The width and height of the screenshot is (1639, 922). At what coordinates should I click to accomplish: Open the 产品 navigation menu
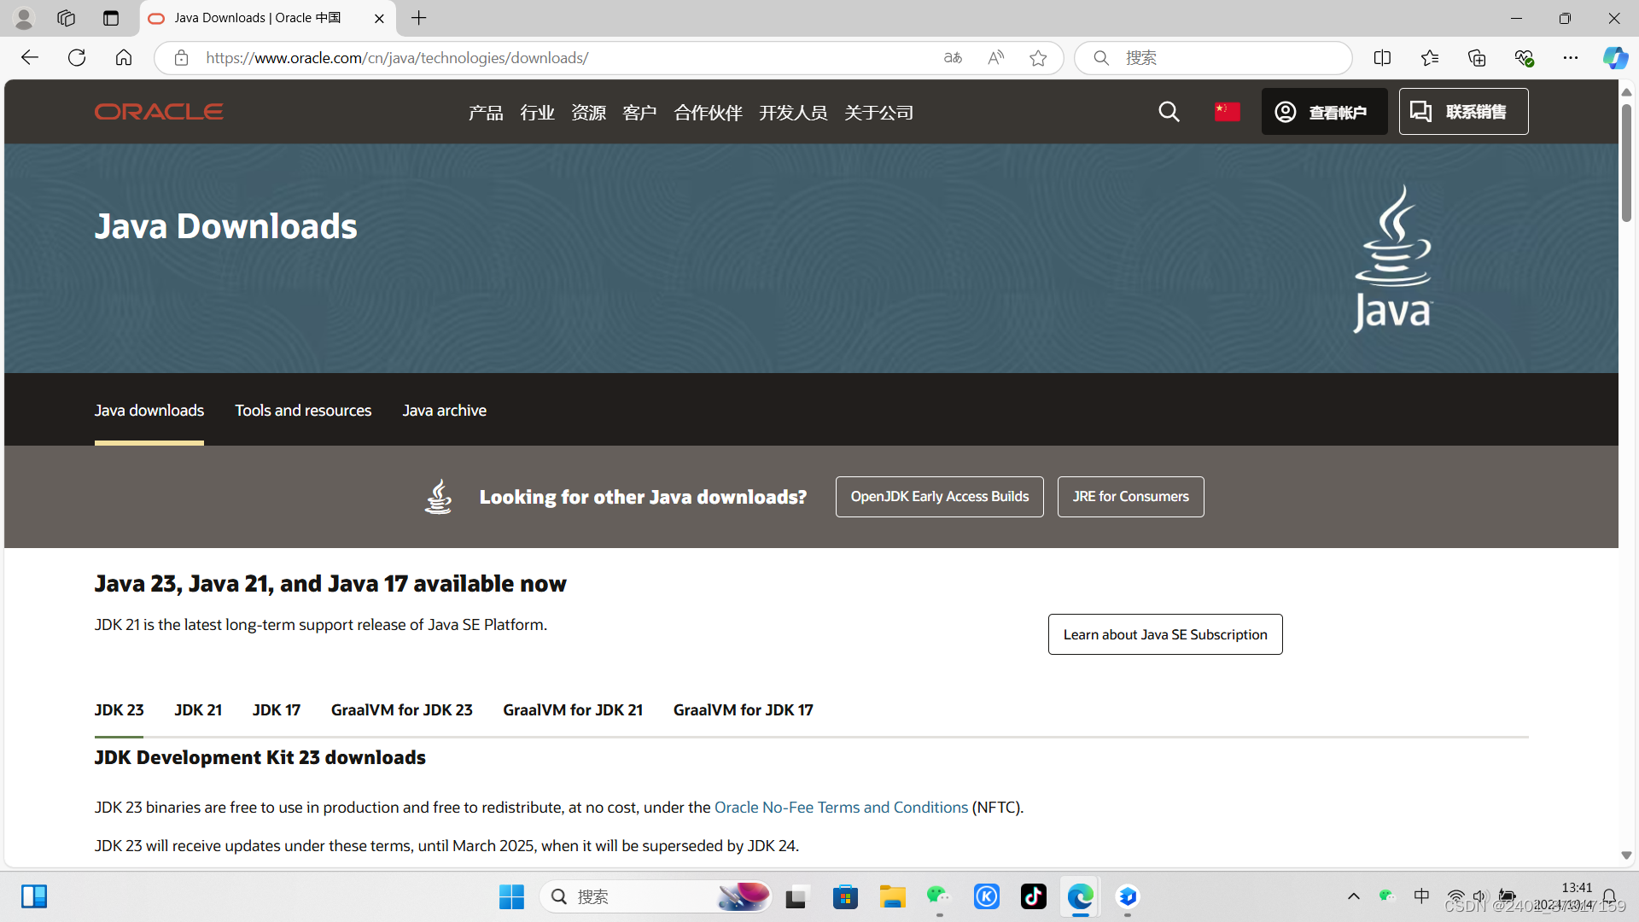point(486,113)
